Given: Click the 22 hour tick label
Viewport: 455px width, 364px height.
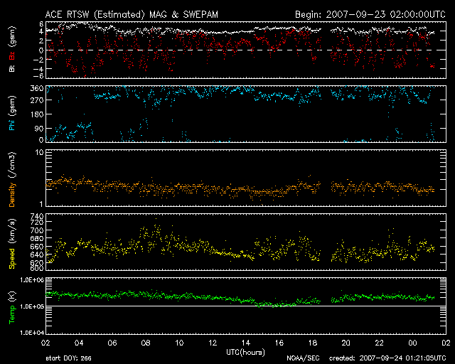Looking at the screenshot, I should coord(378,342).
